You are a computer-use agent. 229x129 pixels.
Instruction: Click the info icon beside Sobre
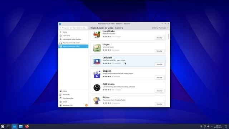coord(60,102)
